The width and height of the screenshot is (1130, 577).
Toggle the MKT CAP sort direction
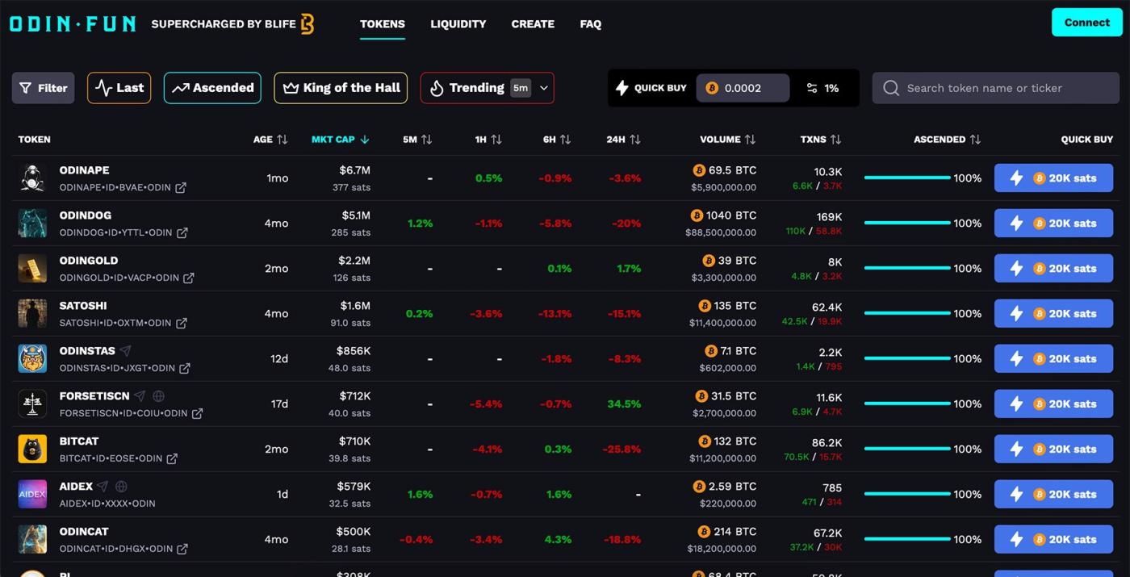pyautogui.click(x=363, y=139)
